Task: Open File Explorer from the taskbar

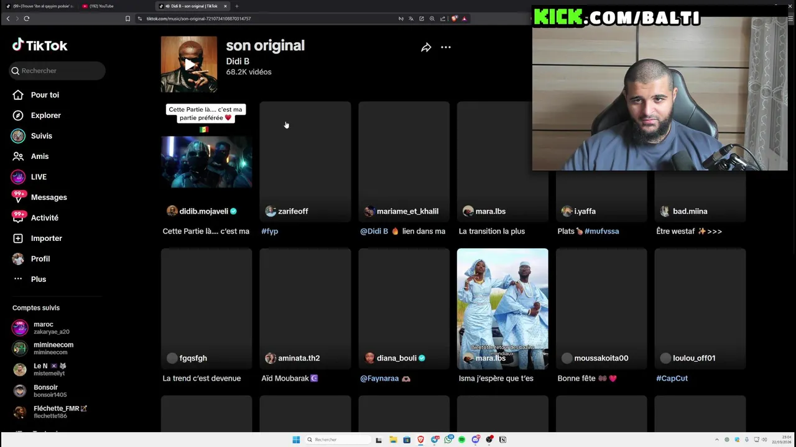Action: pyautogui.click(x=393, y=440)
